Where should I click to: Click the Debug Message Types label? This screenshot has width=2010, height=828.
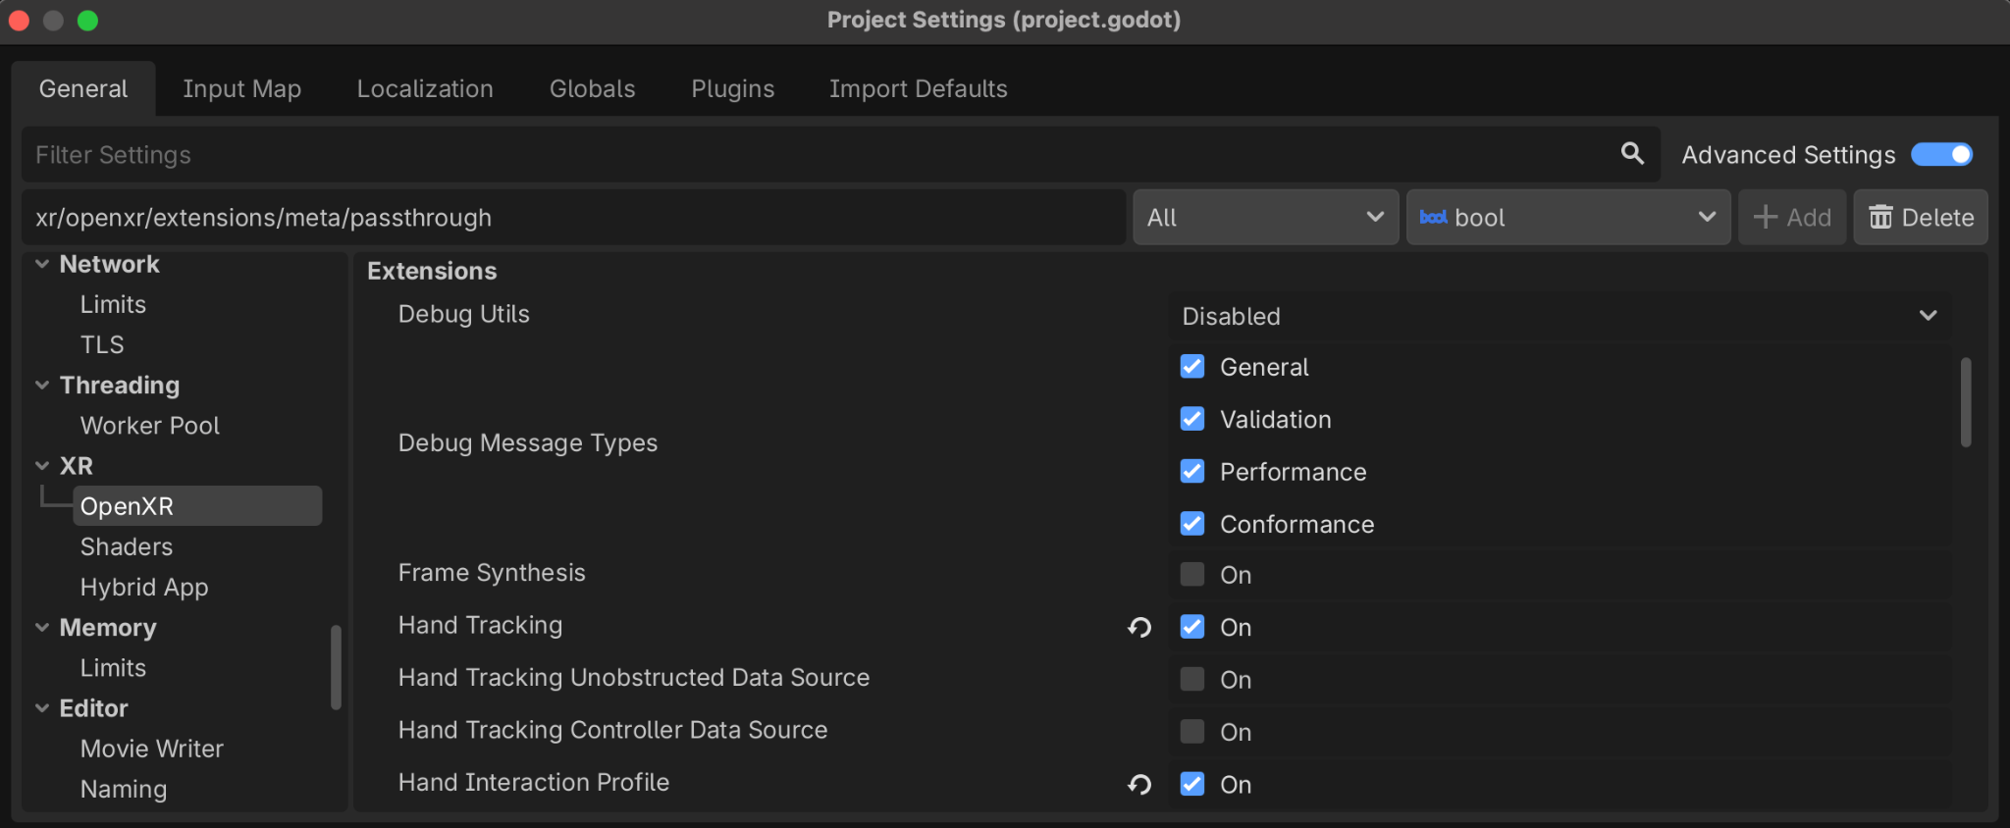coord(528,442)
